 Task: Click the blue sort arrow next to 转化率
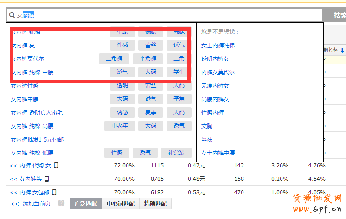click(x=342, y=50)
